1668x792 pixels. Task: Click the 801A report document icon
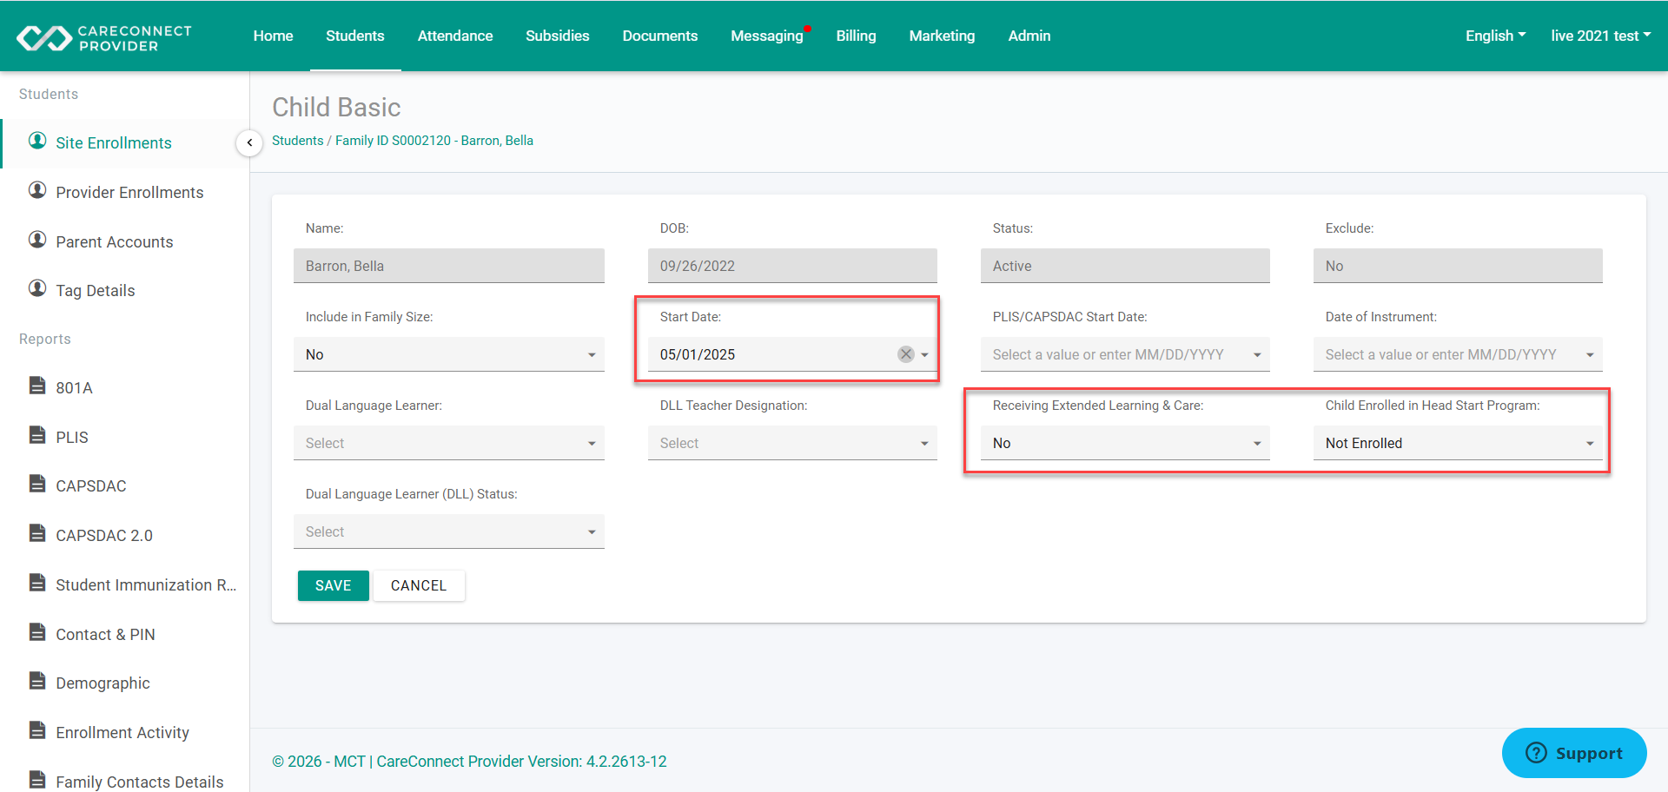point(37,386)
